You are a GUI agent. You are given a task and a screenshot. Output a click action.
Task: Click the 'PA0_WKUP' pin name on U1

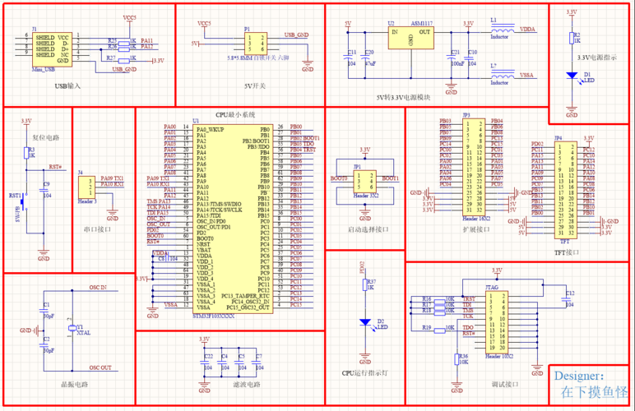[211, 129]
